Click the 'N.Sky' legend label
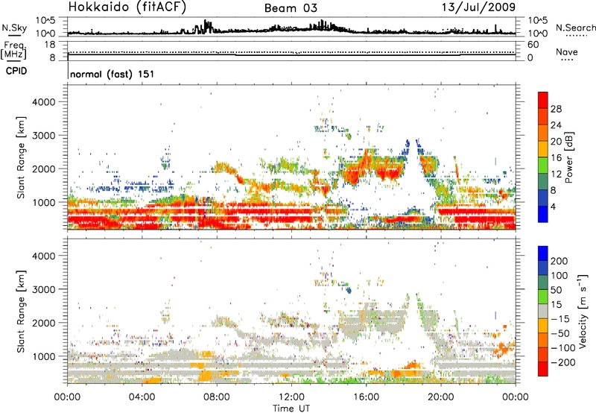The height and width of the screenshot is (413, 596). coord(14,28)
